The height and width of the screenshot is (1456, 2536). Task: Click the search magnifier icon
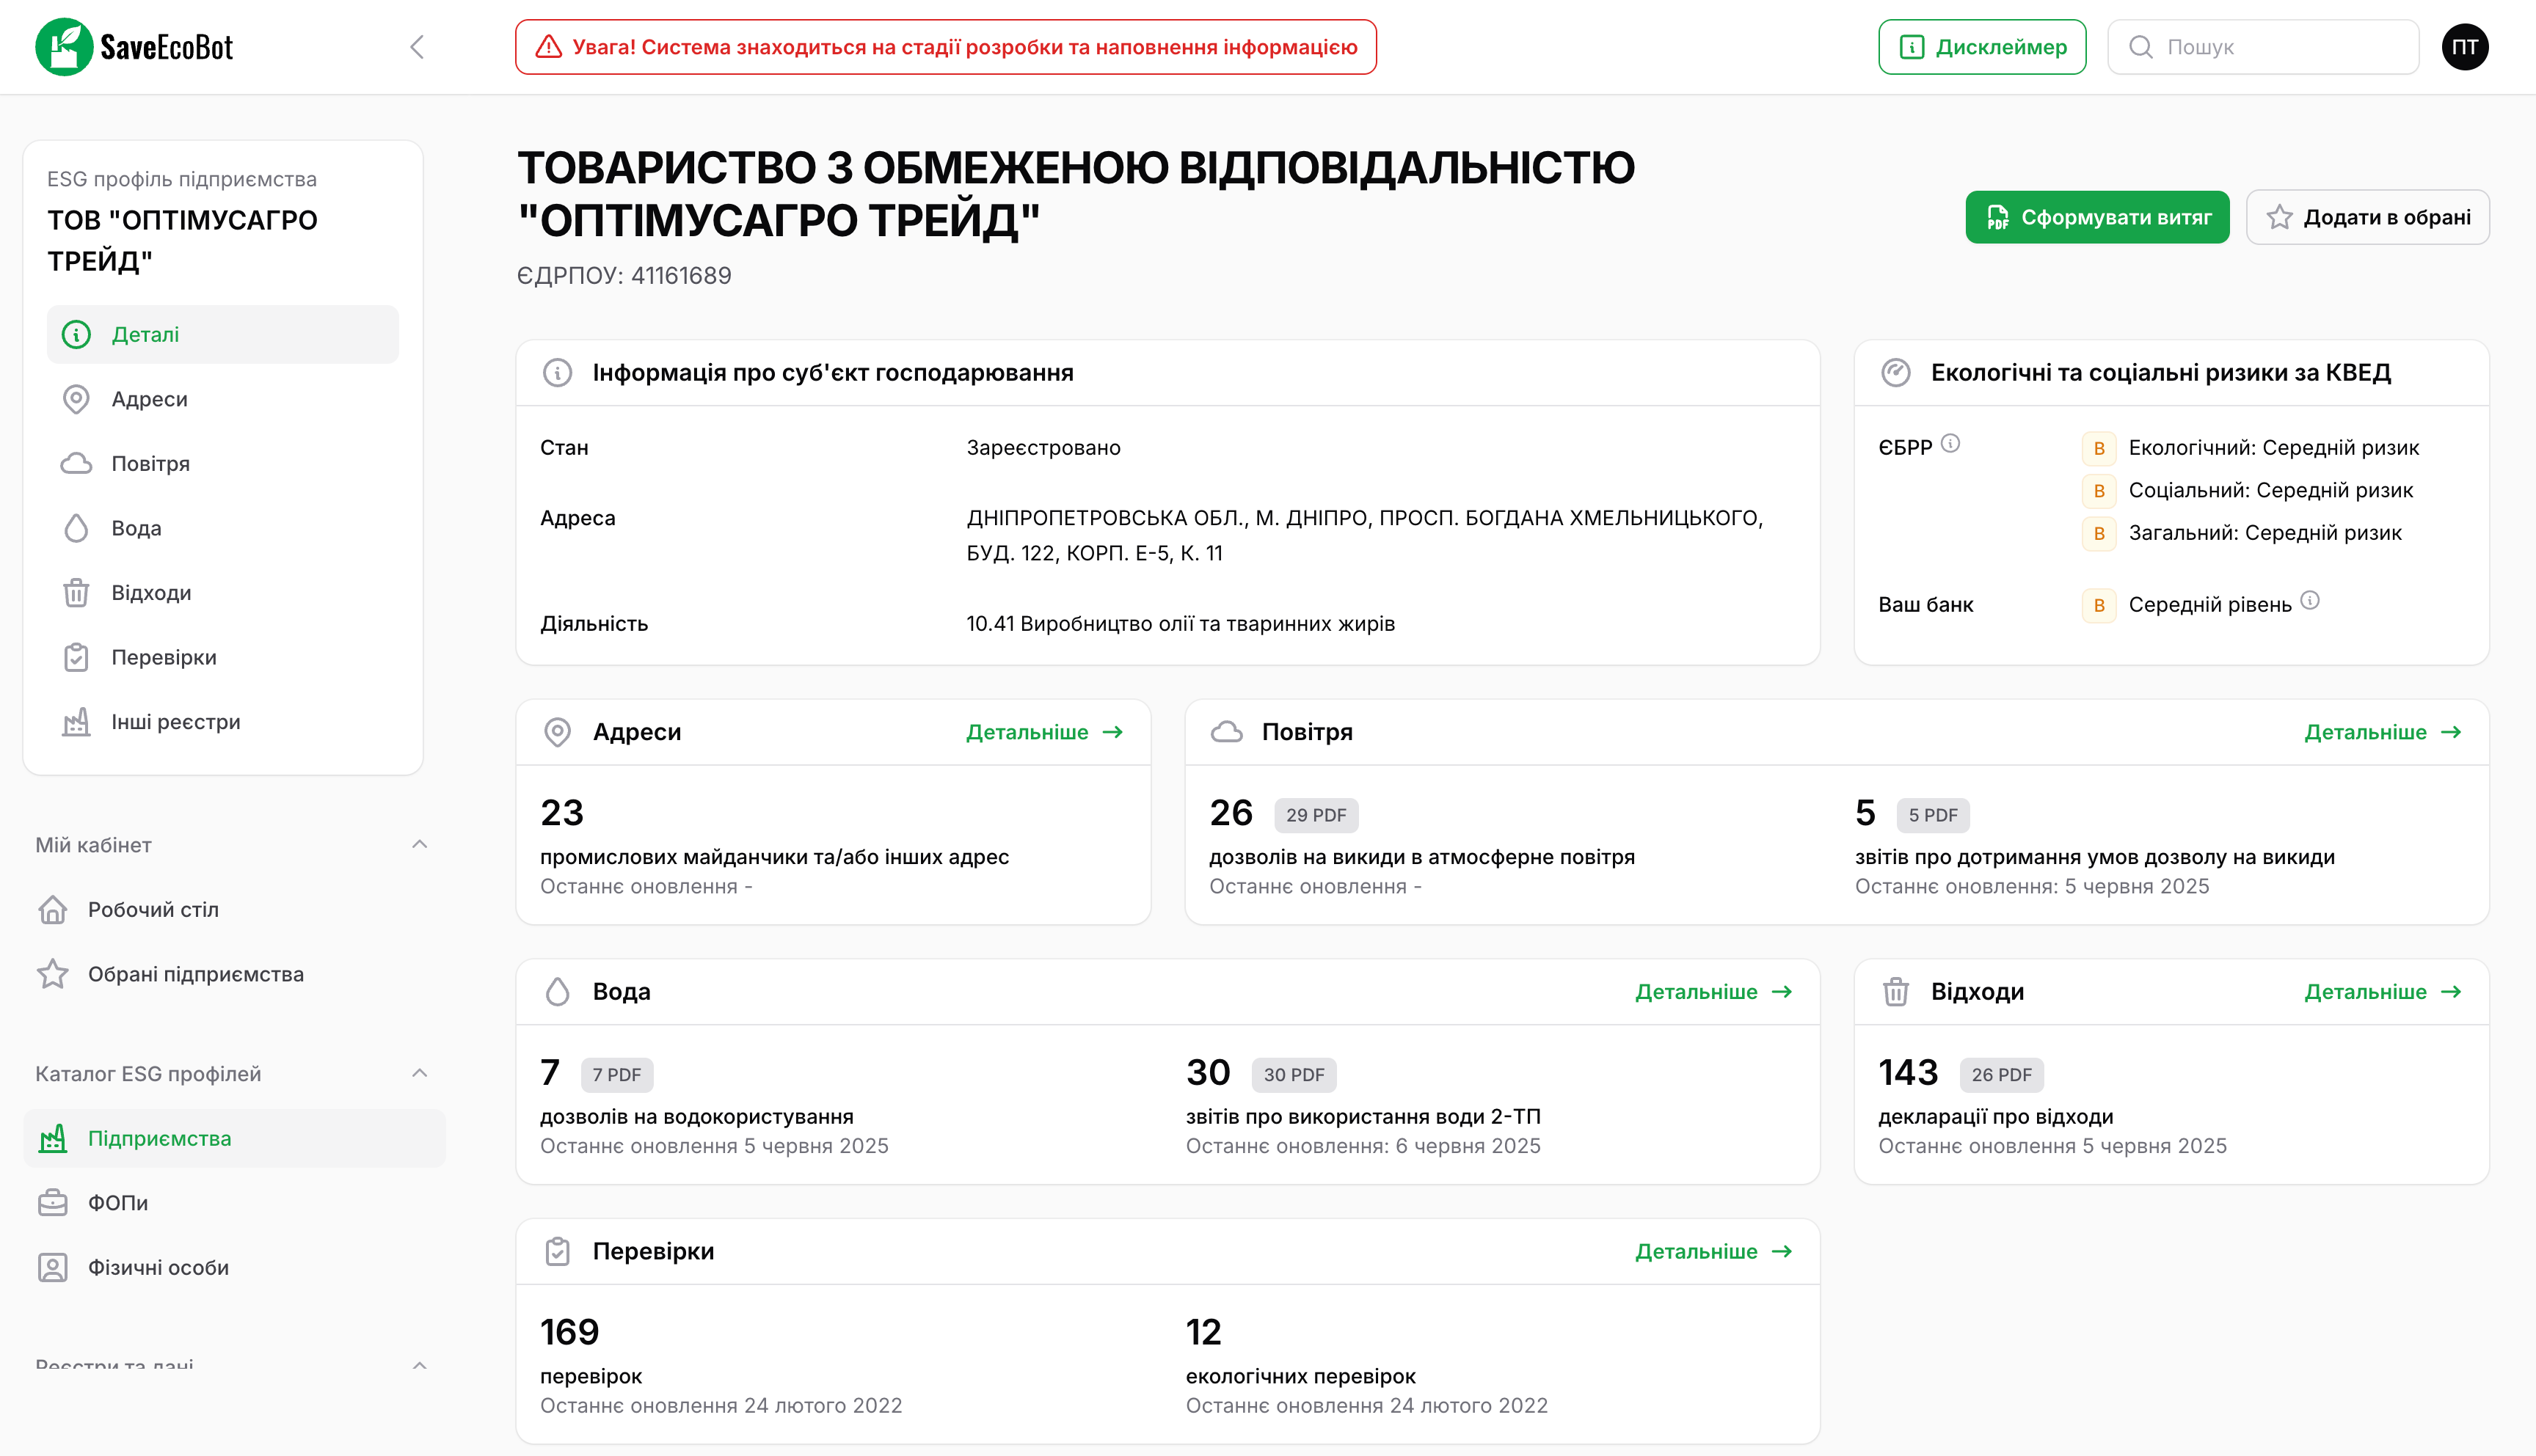coord(2140,46)
